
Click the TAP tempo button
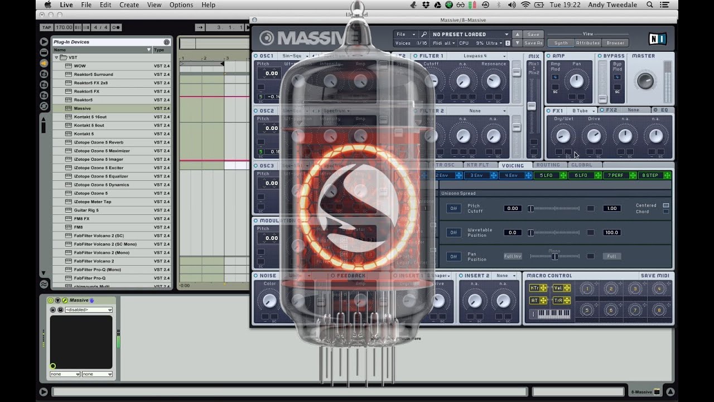47,27
